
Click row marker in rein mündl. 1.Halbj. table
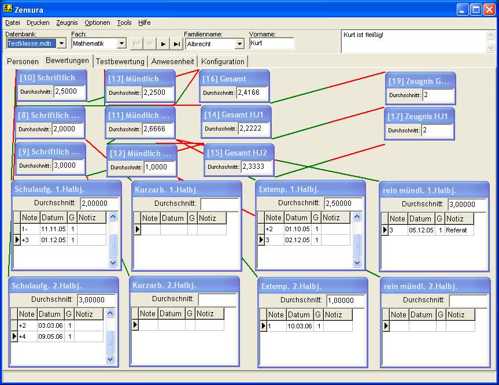point(385,230)
